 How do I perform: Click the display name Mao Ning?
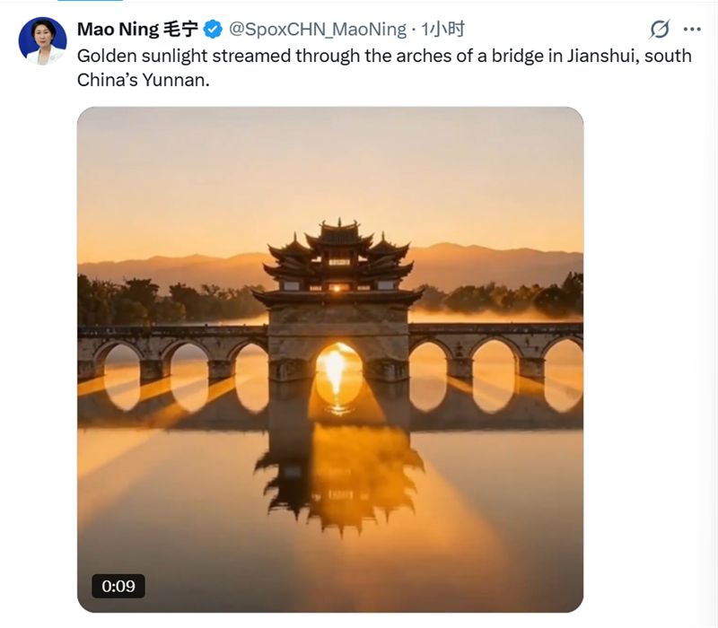click(118, 30)
